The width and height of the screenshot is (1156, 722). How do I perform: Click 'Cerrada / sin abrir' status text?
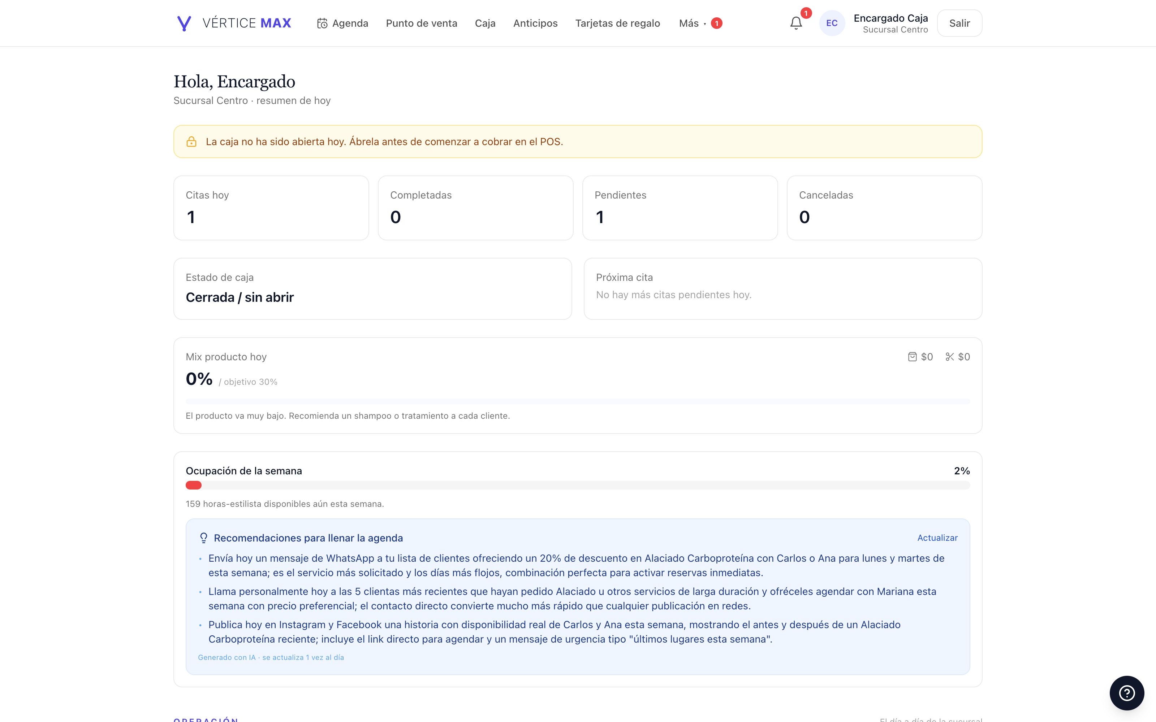point(240,297)
